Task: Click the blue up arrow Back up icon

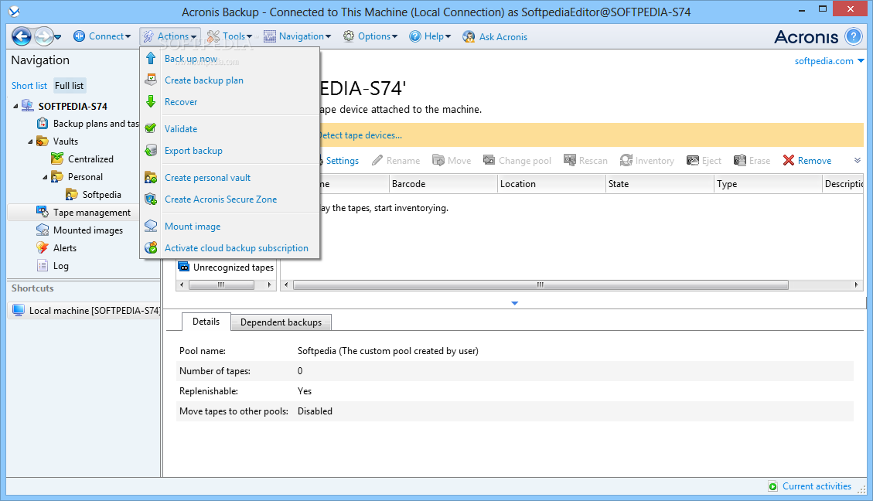Action: point(151,58)
